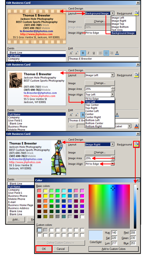This screenshot has width=146, height=256.
Task: Select Center Right in Image Align list
Action: click(x=100, y=117)
